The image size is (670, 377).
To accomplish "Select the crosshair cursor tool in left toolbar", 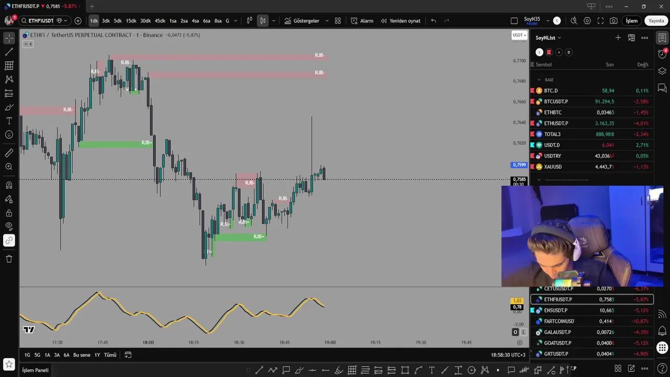I will pos(9,39).
